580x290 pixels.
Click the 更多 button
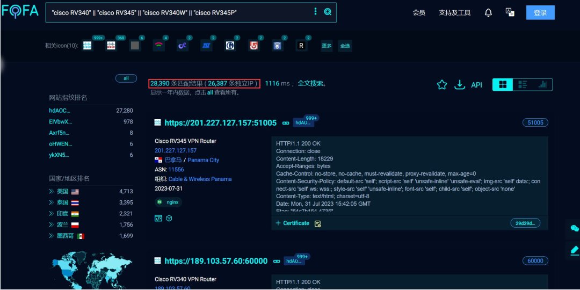pyautogui.click(x=327, y=46)
